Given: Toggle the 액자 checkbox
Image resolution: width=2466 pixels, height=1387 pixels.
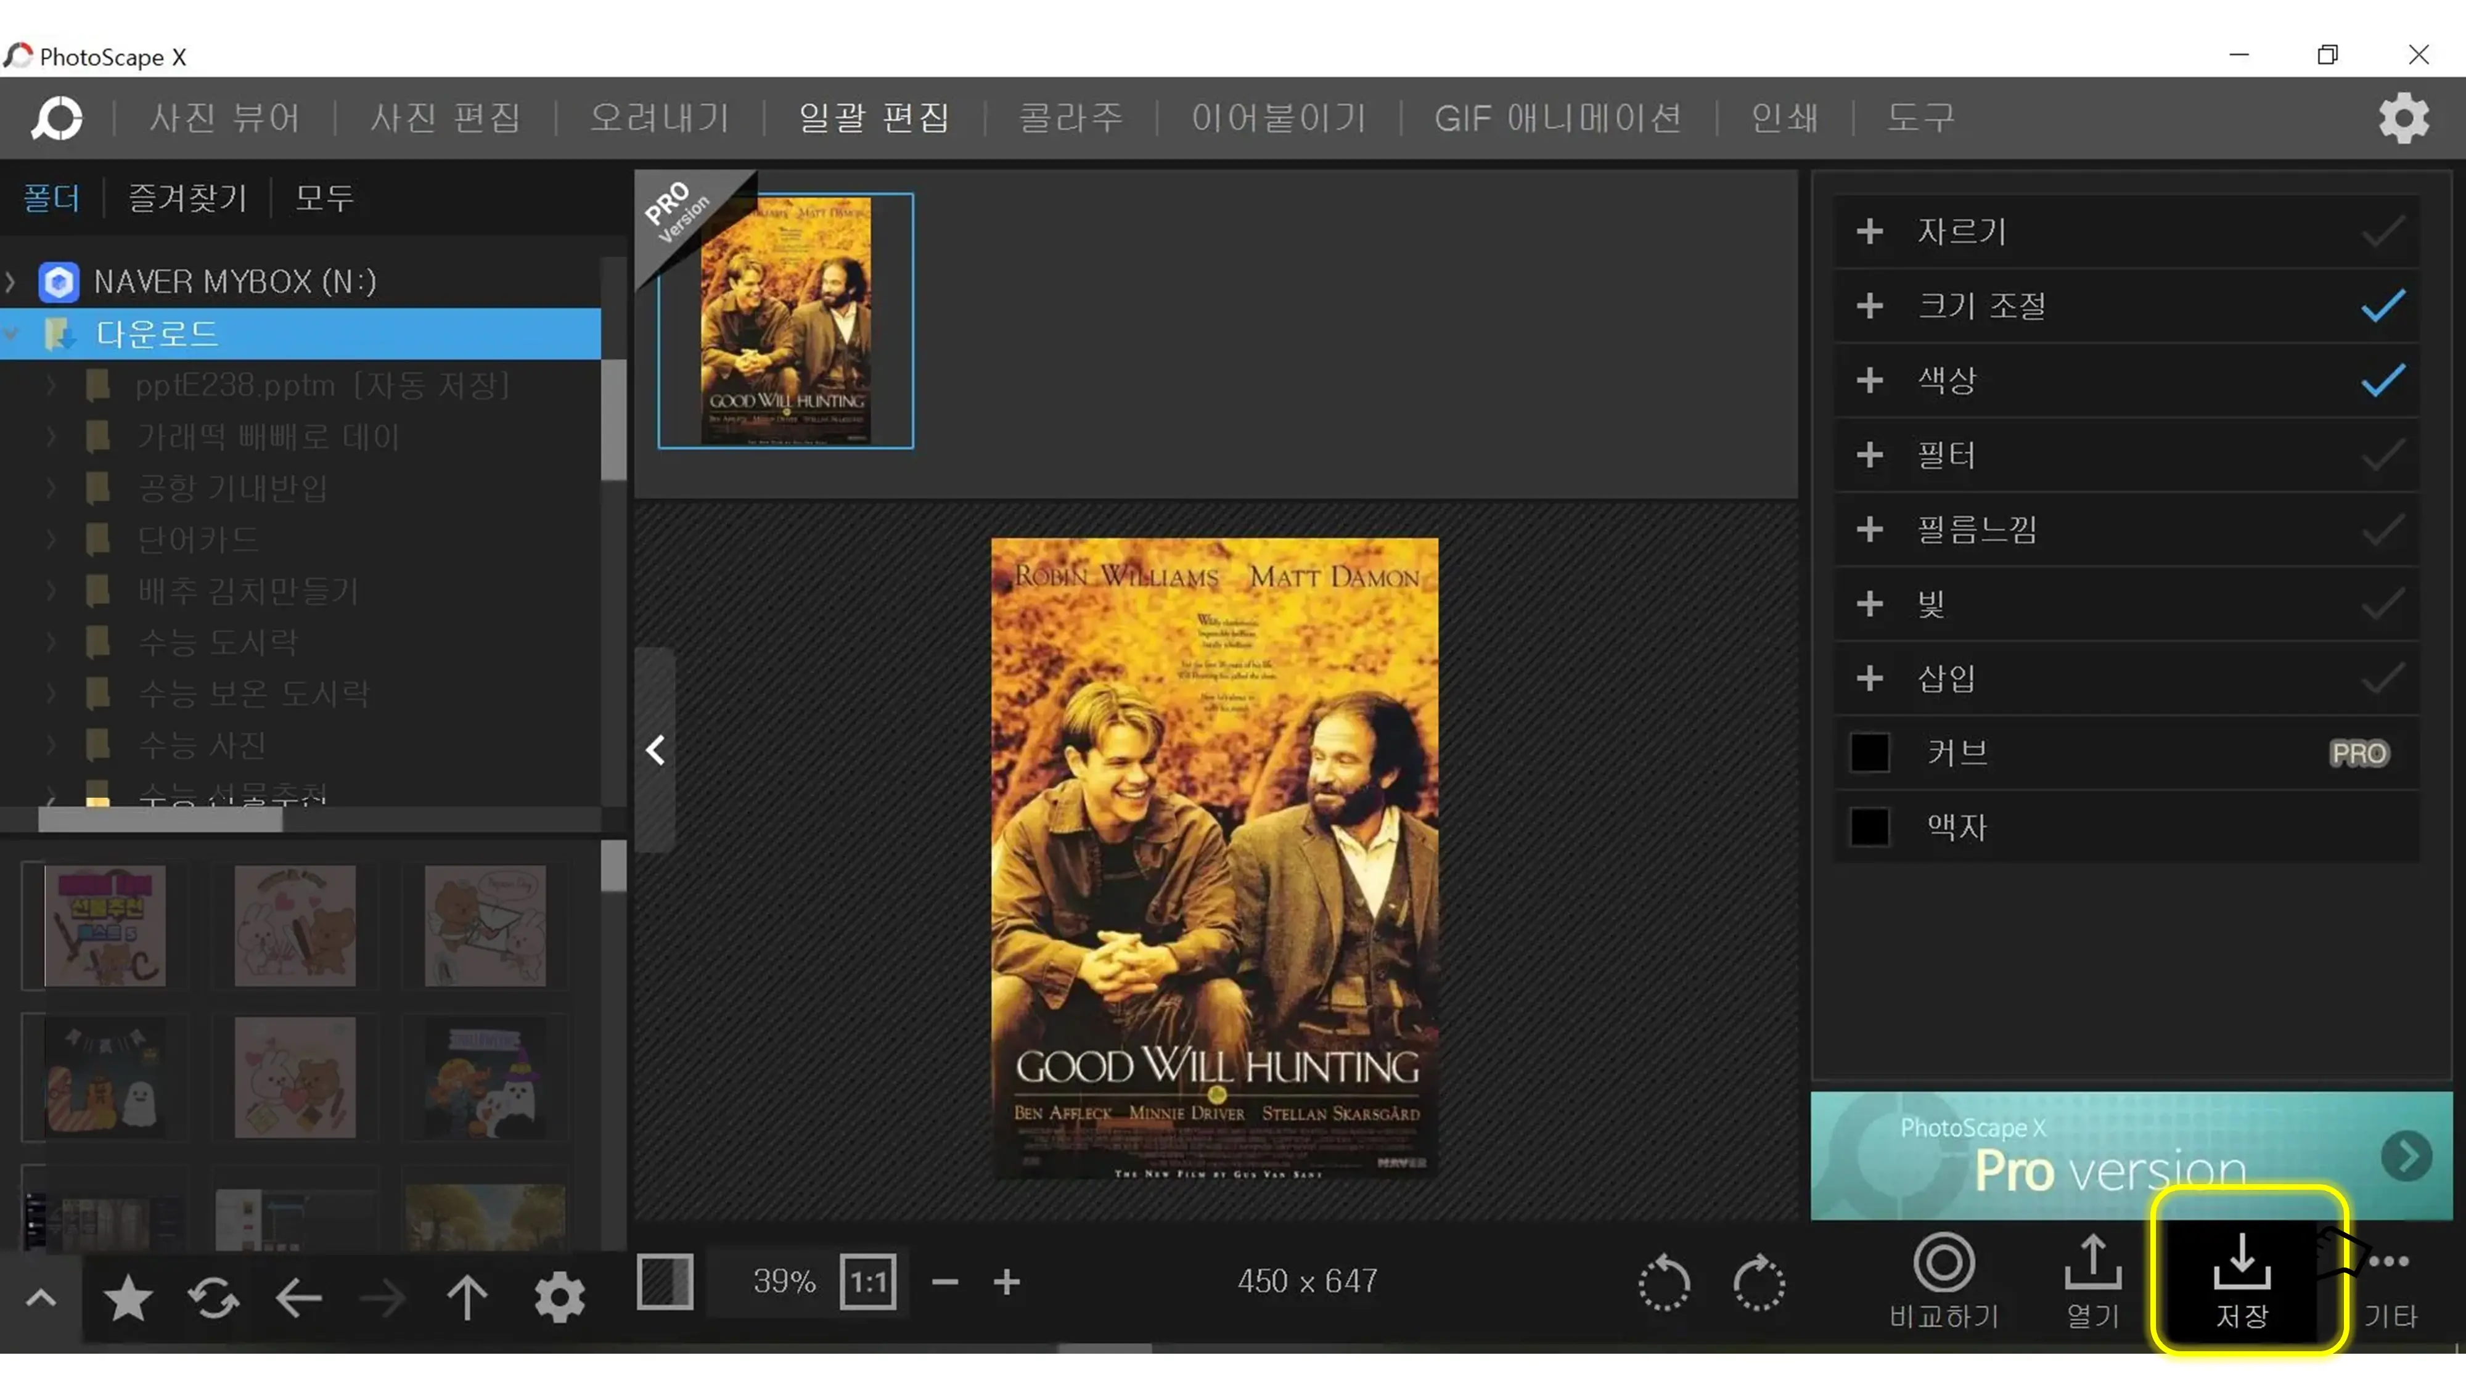Looking at the screenshot, I should coord(1870,828).
